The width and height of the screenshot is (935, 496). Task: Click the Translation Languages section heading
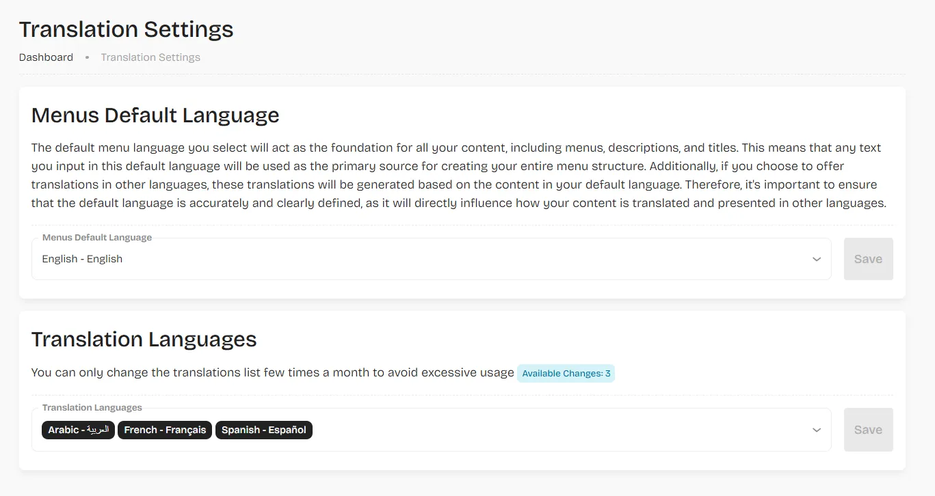[144, 340]
